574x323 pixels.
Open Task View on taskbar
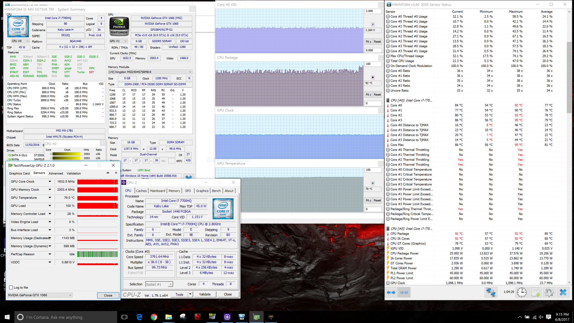[x=124, y=317]
